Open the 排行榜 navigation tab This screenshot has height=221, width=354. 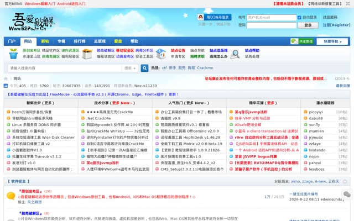pyautogui.click(x=80, y=41)
